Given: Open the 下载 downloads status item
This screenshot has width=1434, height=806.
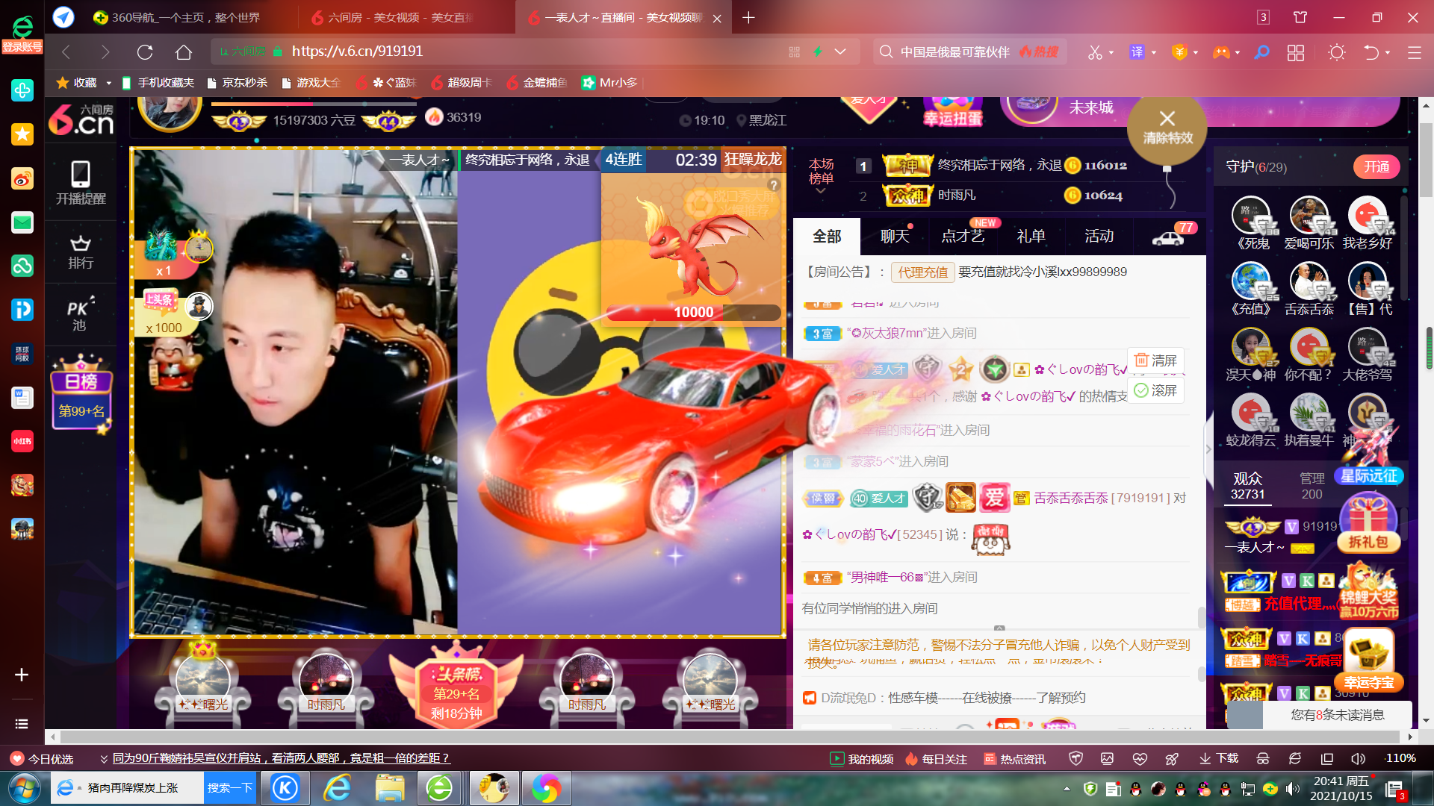Looking at the screenshot, I should point(1219,758).
